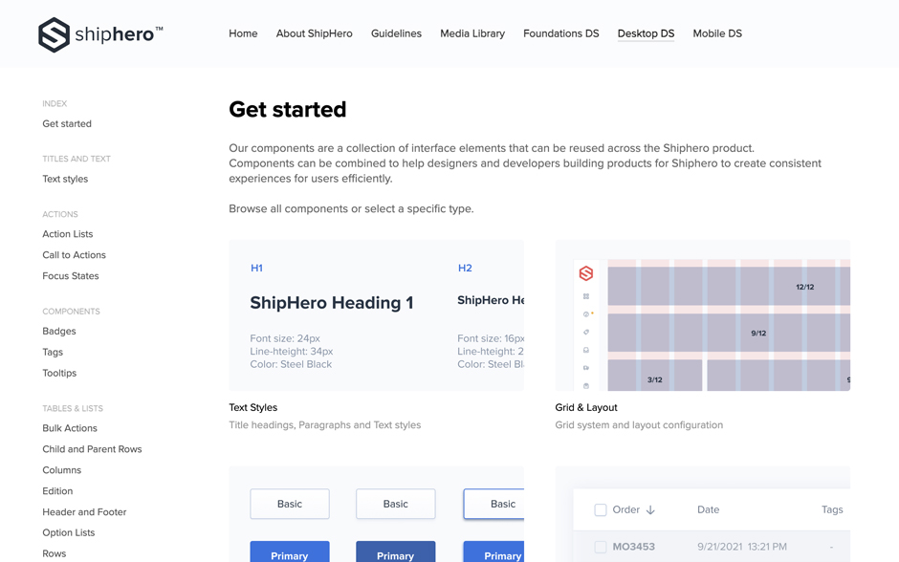This screenshot has height=562, width=899.
Task: Select the dashboard grid icon in preview sidebar
Action: pos(586,296)
